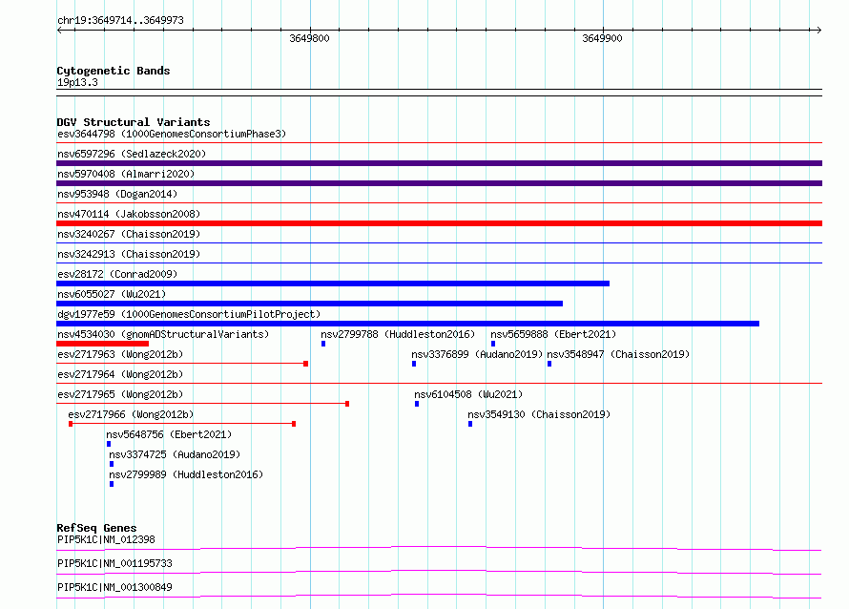Open the first nsv3240267 (Chaisson2019) label
This screenshot has width=849, height=609.
click(129, 234)
